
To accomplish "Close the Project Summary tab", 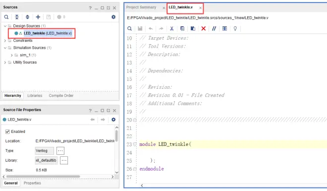I will (163, 8).
